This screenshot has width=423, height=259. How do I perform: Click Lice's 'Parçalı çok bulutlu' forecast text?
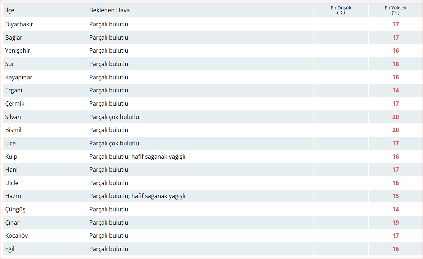pos(114,144)
